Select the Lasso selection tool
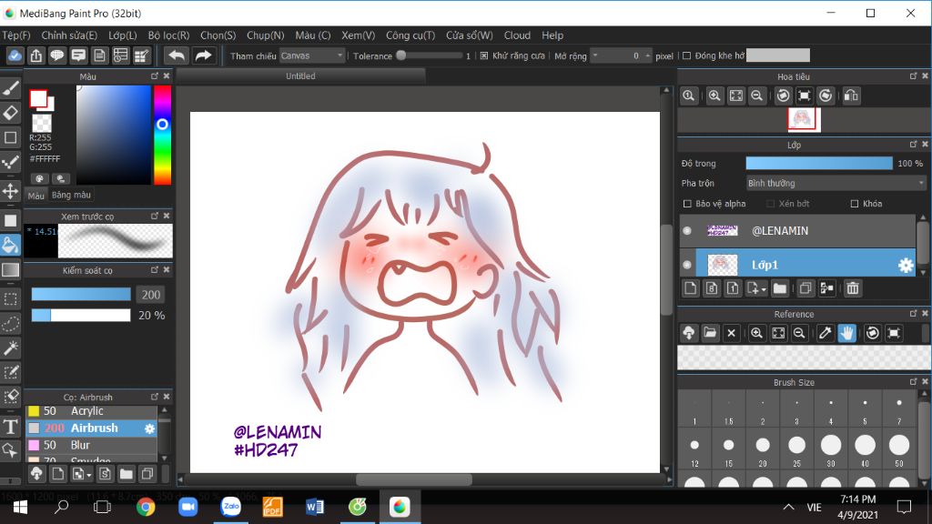The height and width of the screenshot is (524, 932). [11, 324]
